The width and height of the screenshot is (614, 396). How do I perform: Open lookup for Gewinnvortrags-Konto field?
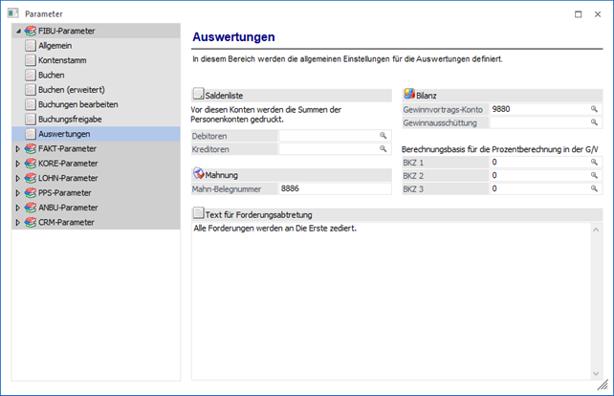pos(594,110)
